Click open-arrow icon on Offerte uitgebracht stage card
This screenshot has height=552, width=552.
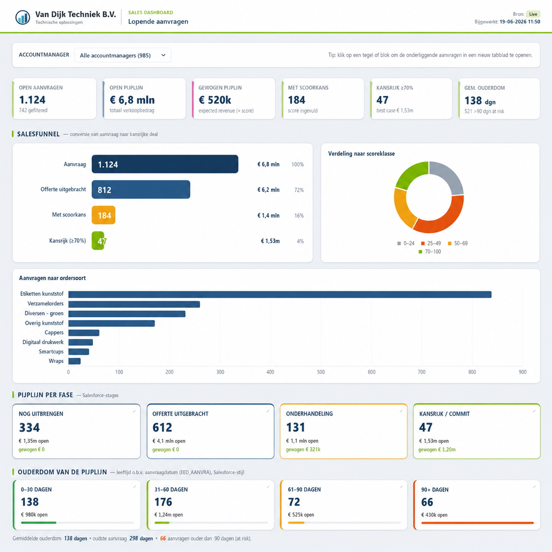[268, 412]
